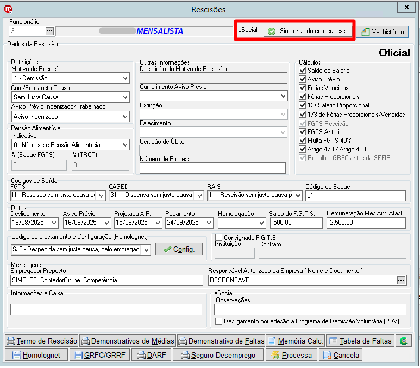Click the green refresh icon button

click(x=403, y=341)
